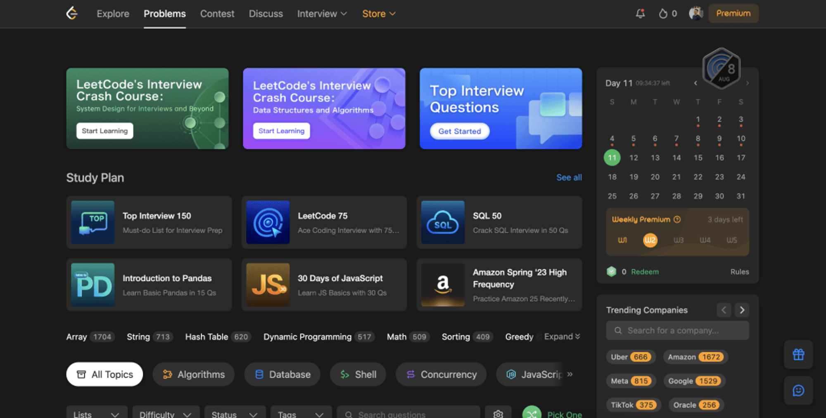Image resolution: width=826 pixels, height=418 pixels.
Task: Click See all study plans
Action: tap(569, 177)
